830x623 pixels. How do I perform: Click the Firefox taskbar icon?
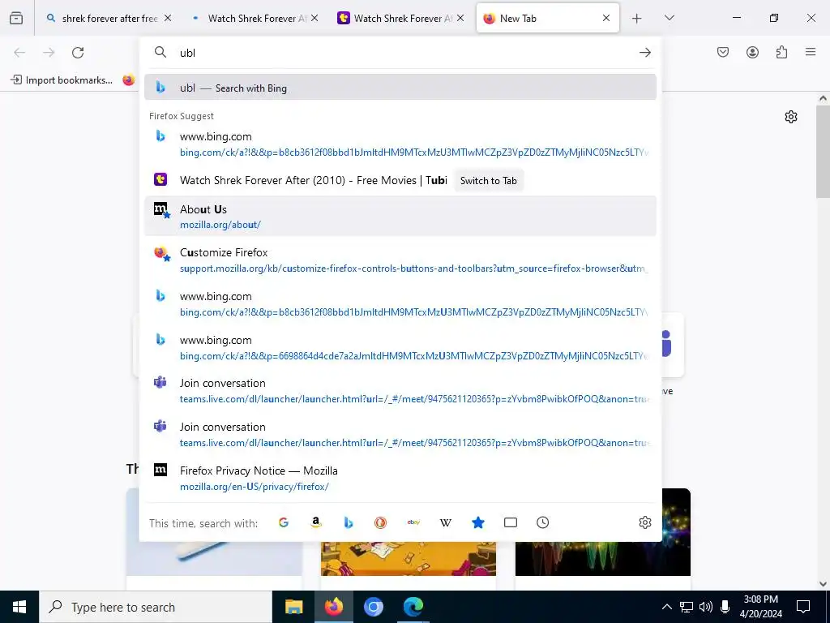click(x=333, y=607)
